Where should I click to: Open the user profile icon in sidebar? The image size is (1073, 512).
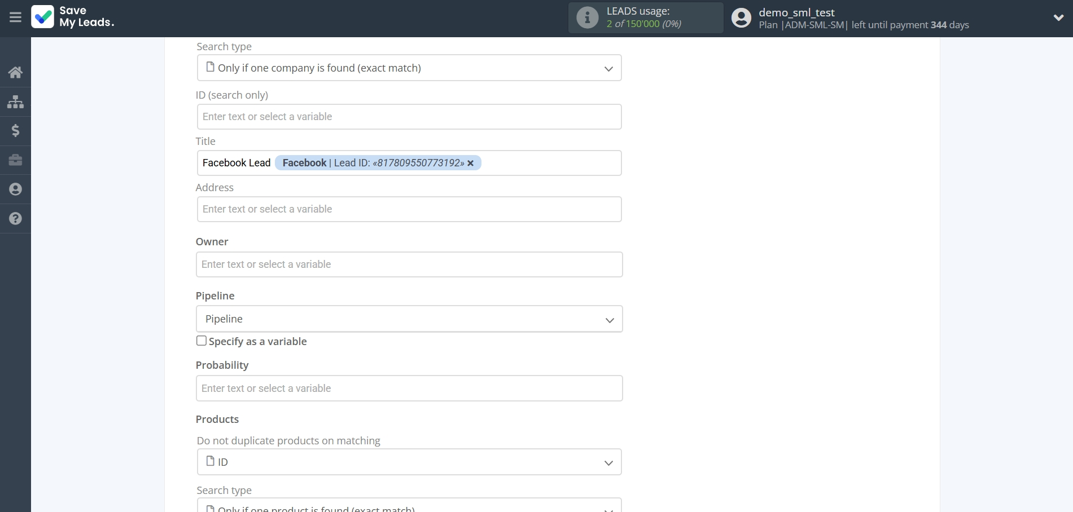click(x=15, y=189)
